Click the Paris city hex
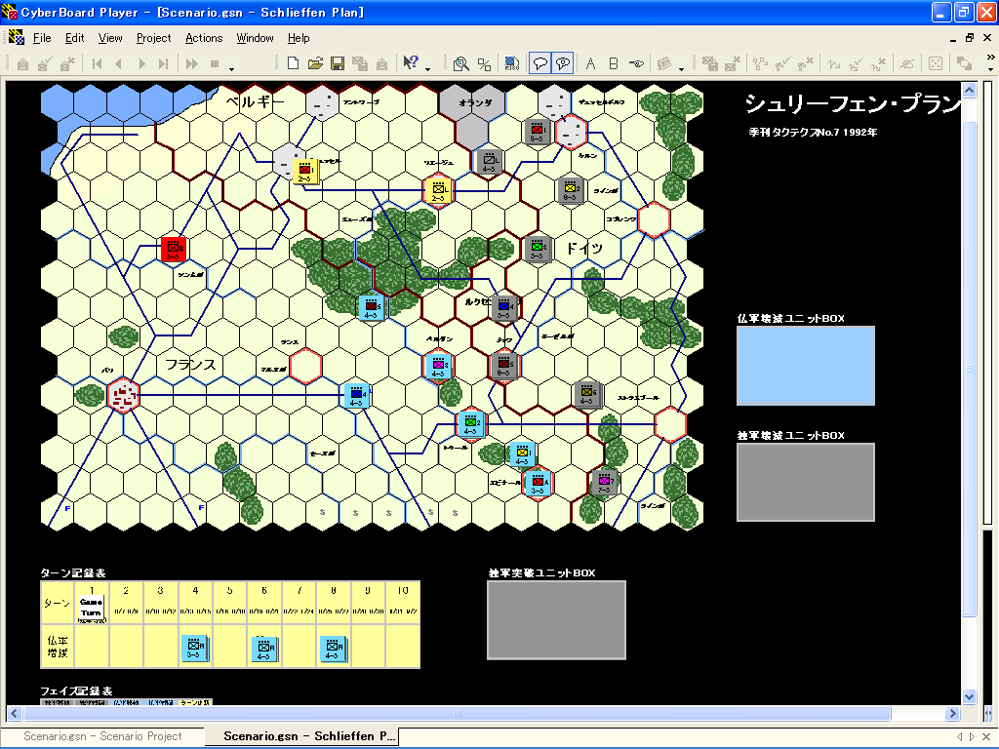 [122, 396]
